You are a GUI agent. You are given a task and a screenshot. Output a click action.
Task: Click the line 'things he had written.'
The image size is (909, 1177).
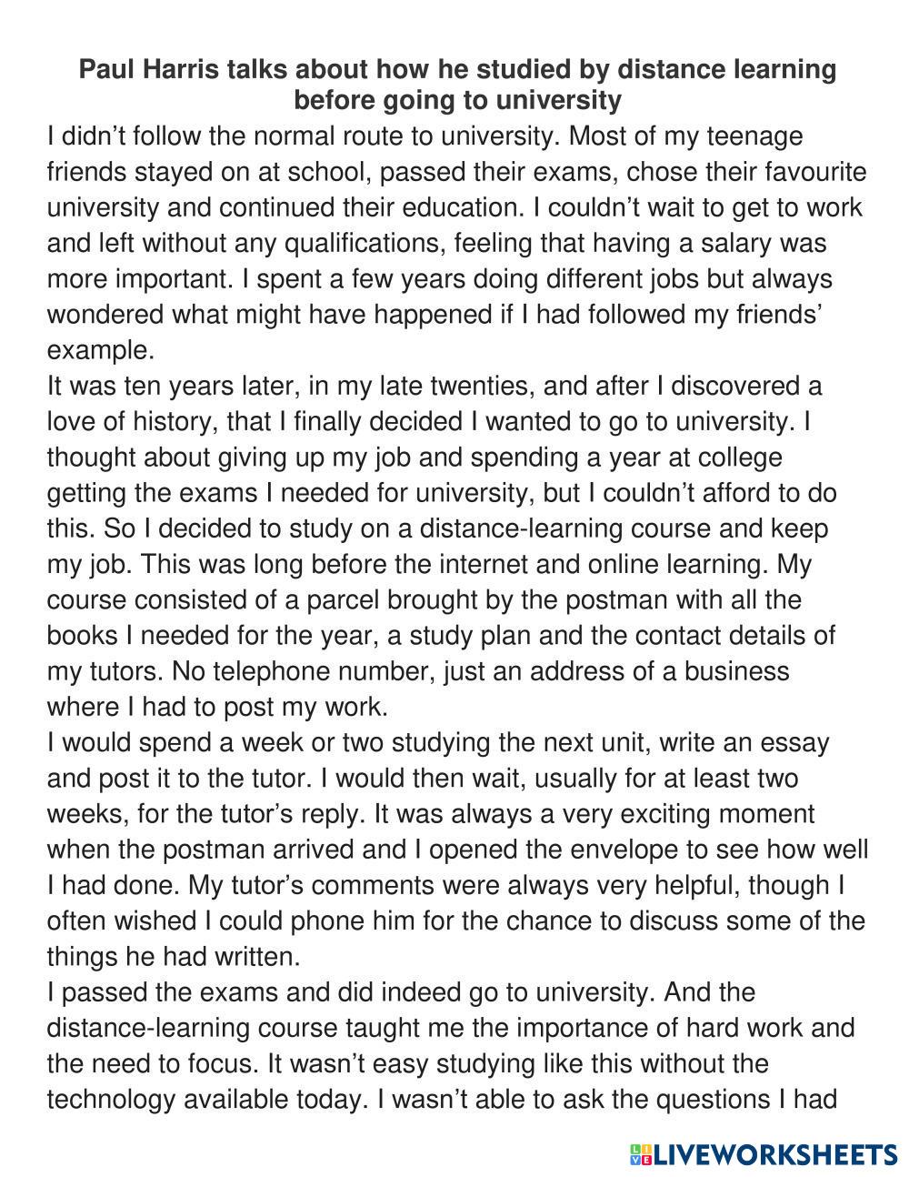click(x=173, y=957)
